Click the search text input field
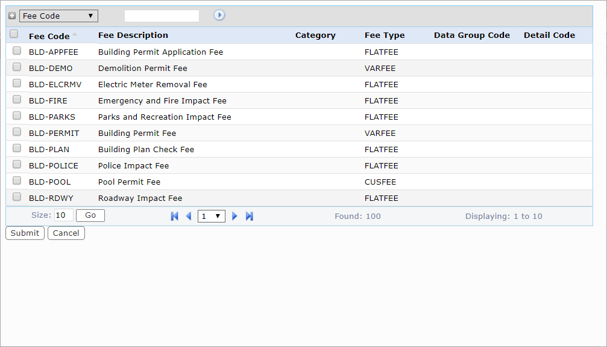The width and height of the screenshot is (607, 347). click(x=162, y=16)
